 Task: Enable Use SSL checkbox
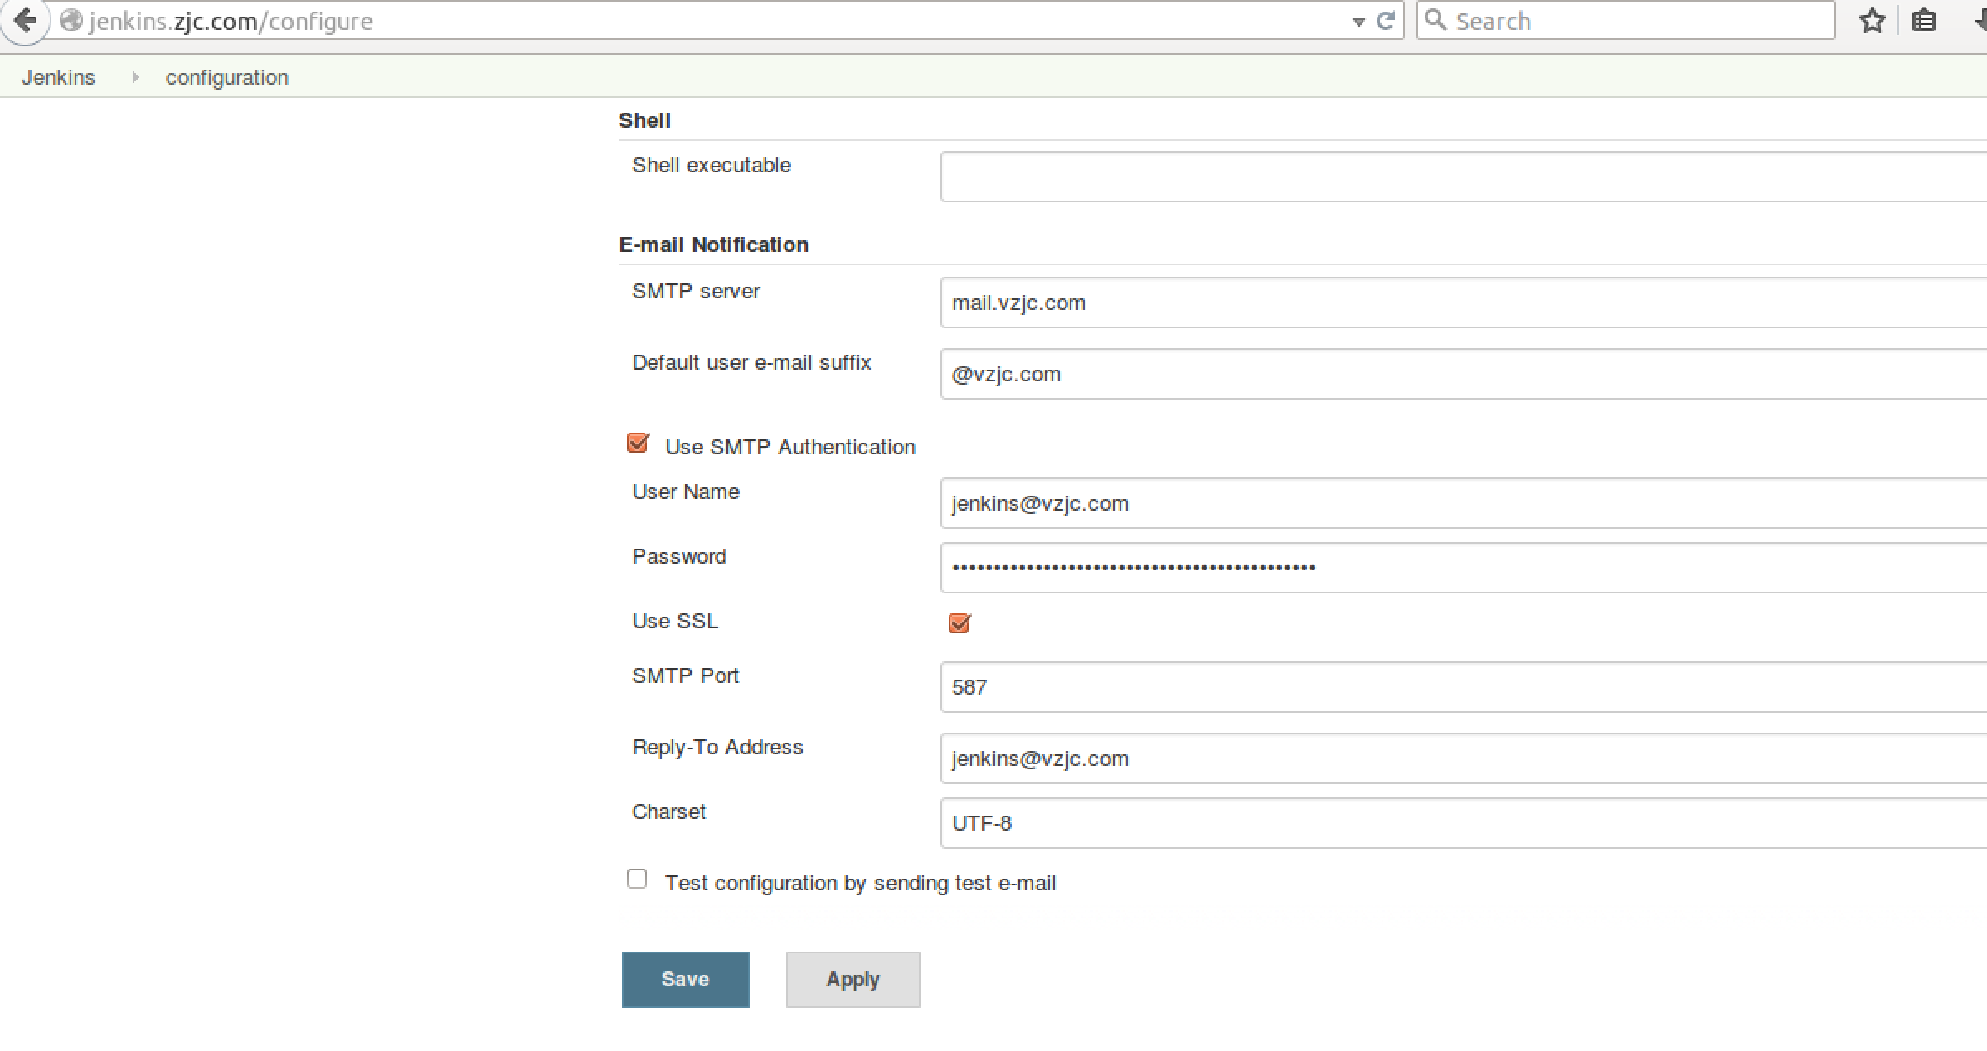(958, 622)
